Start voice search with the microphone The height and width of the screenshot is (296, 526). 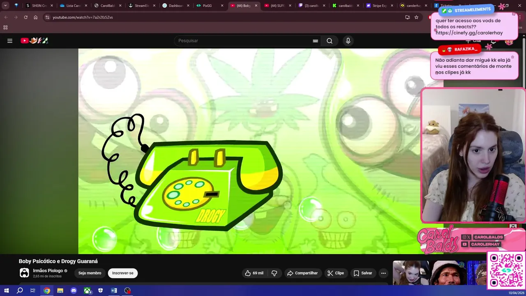(348, 41)
